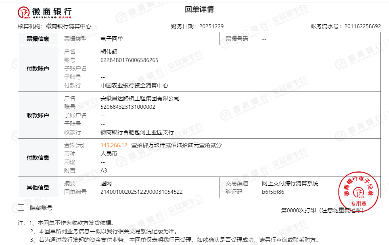
Task: Select payee account number 520684323131000002
Action: coord(128,107)
